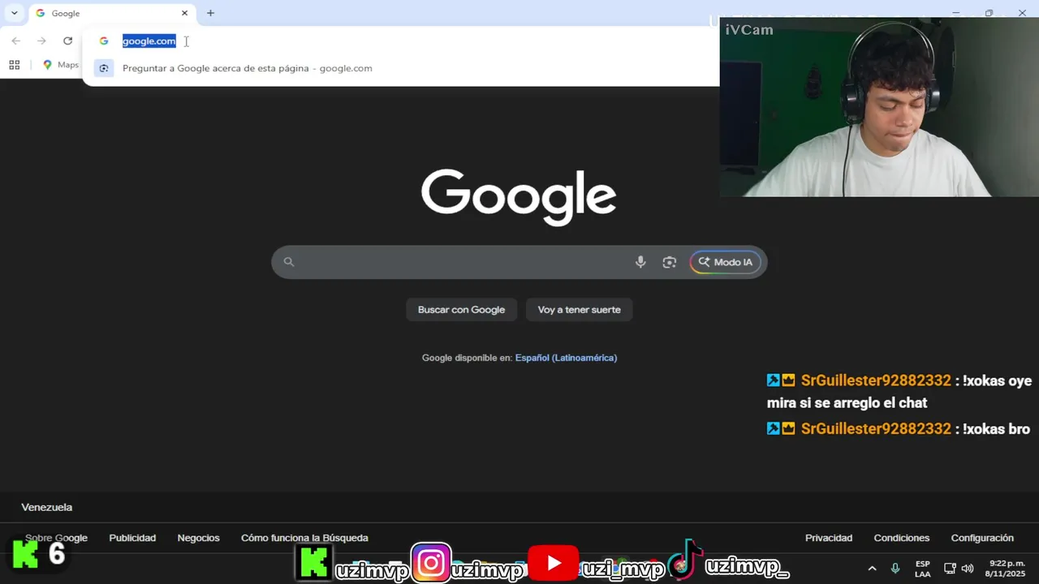
Task: Click the microphone tray icon
Action: (x=895, y=569)
